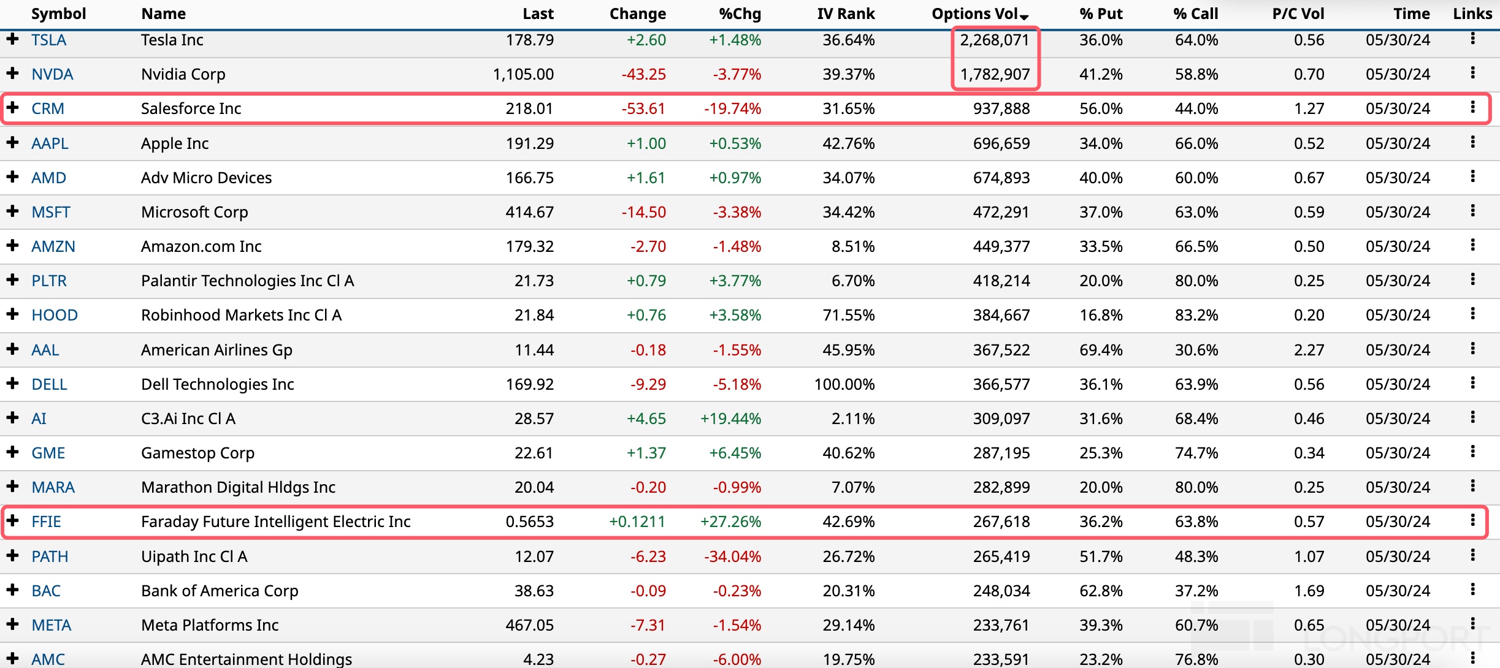The image size is (1500, 668).
Task: Open the links menu for Microsoft Corp
Action: pos(1472,211)
